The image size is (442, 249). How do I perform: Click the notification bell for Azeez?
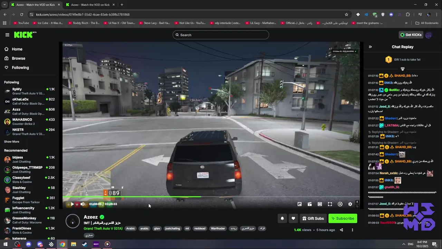(x=282, y=218)
